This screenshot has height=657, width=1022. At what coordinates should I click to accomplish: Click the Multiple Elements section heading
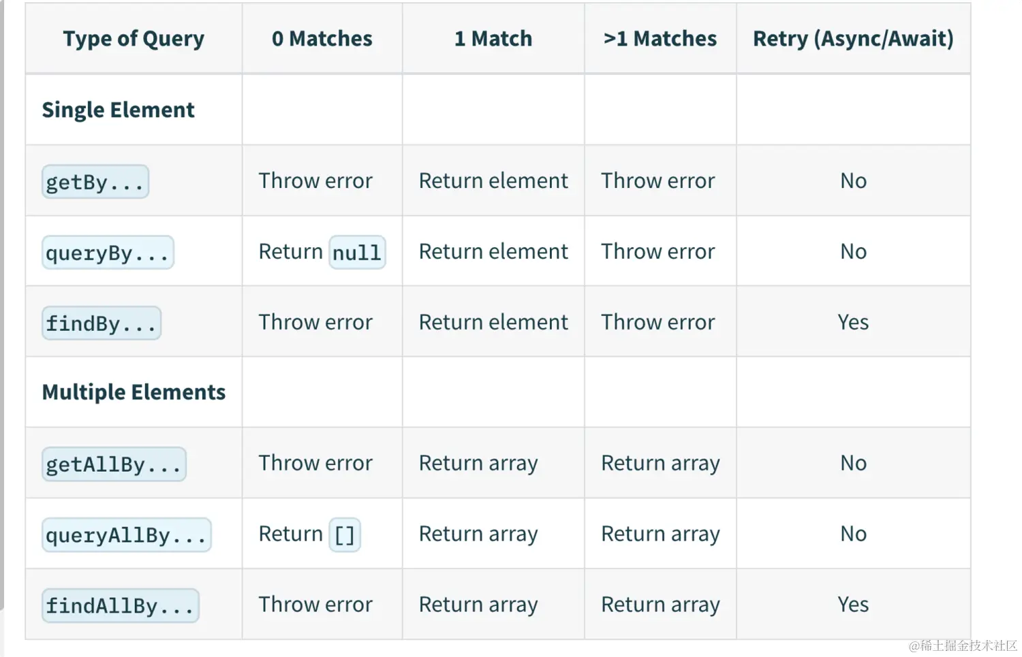click(x=134, y=392)
